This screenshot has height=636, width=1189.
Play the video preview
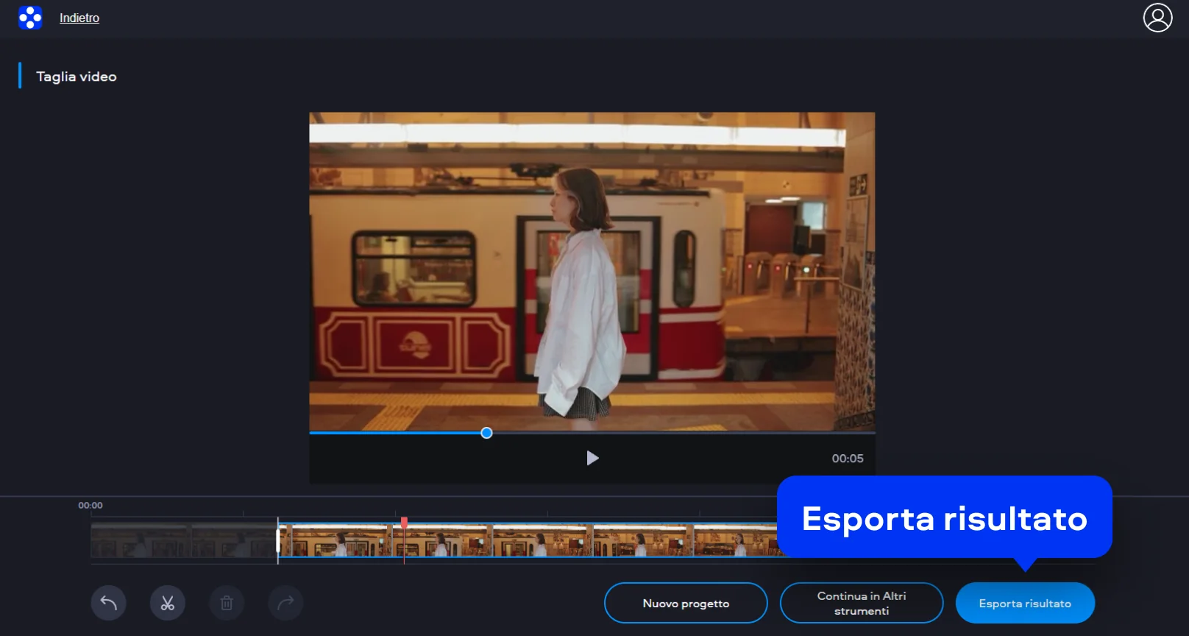point(592,459)
